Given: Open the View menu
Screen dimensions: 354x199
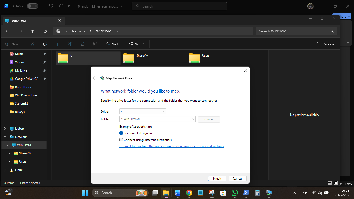Looking at the screenshot, I should [x=137, y=44].
